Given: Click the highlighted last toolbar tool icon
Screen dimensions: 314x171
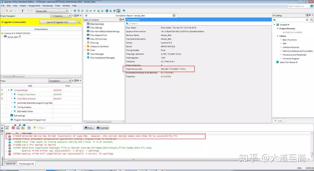Looking at the screenshot, I should 118,11.
